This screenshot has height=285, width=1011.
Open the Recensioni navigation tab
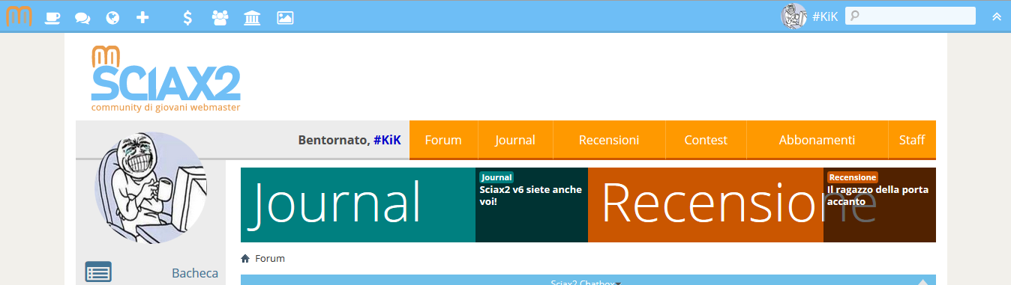(609, 140)
